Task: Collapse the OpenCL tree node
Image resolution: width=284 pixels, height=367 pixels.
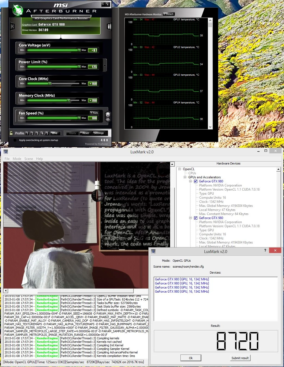Action: pos(180,169)
